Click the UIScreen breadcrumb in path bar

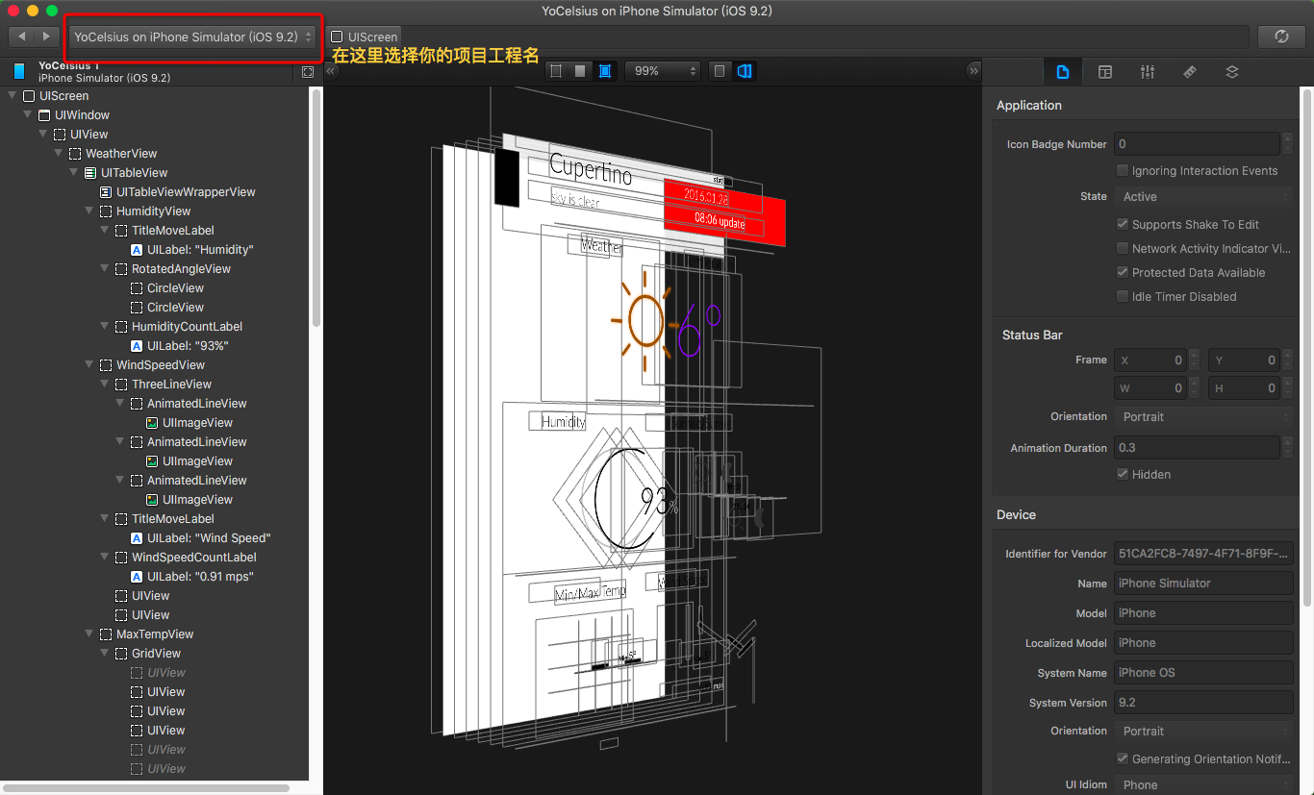[364, 37]
